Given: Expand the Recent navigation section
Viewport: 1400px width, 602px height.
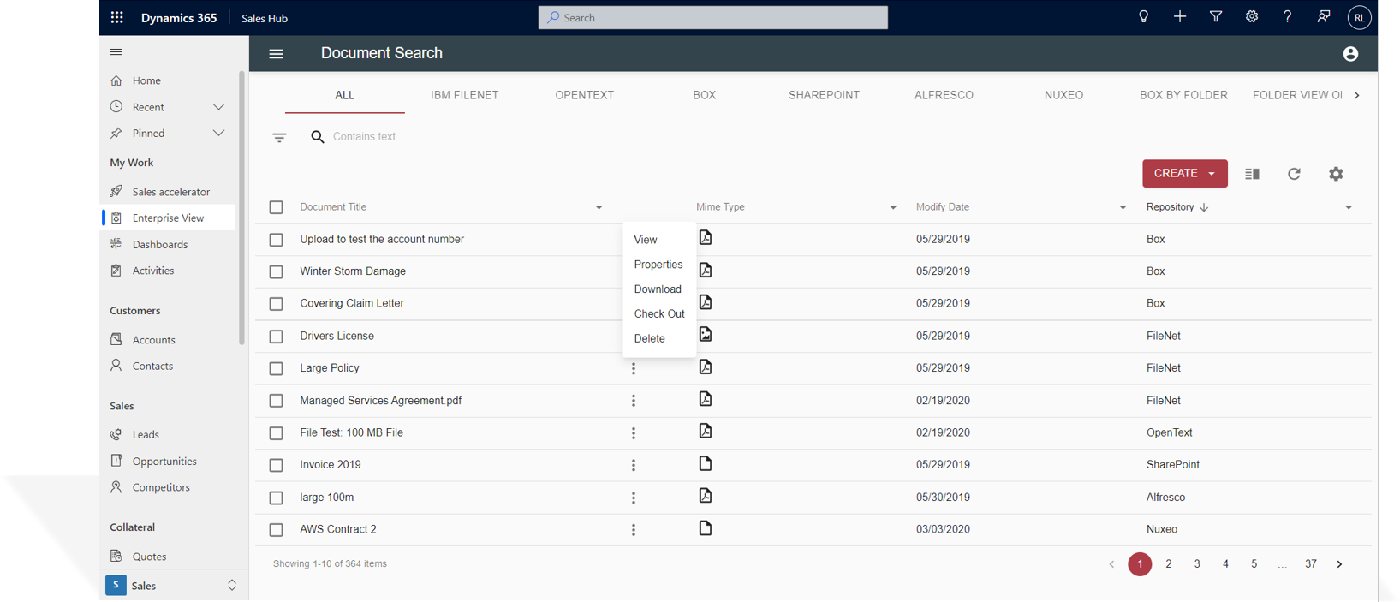Looking at the screenshot, I should [x=218, y=107].
